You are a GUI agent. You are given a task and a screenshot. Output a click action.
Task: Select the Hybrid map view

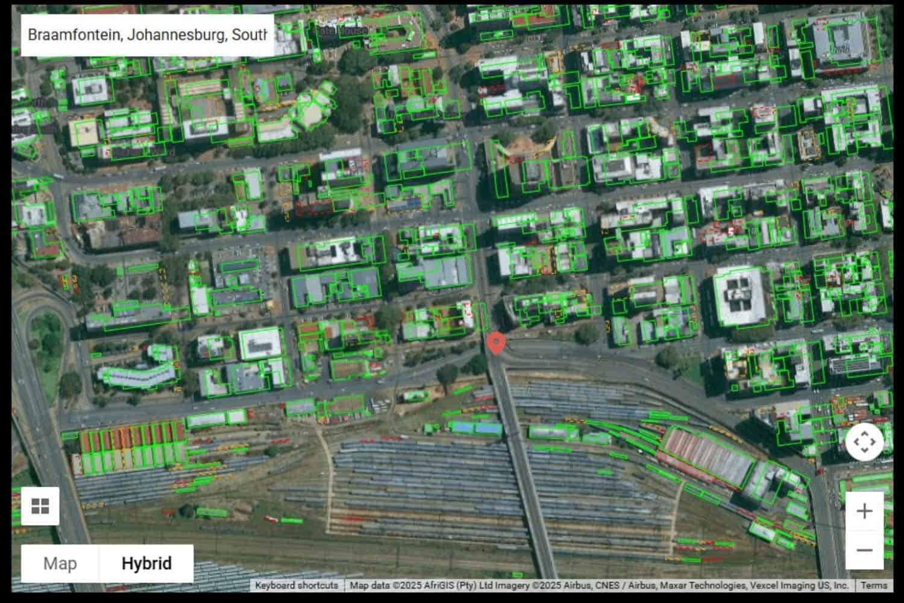(x=146, y=564)
